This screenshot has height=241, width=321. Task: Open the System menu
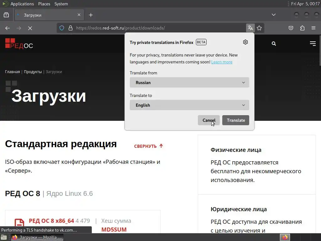click(x=61, y=4)
